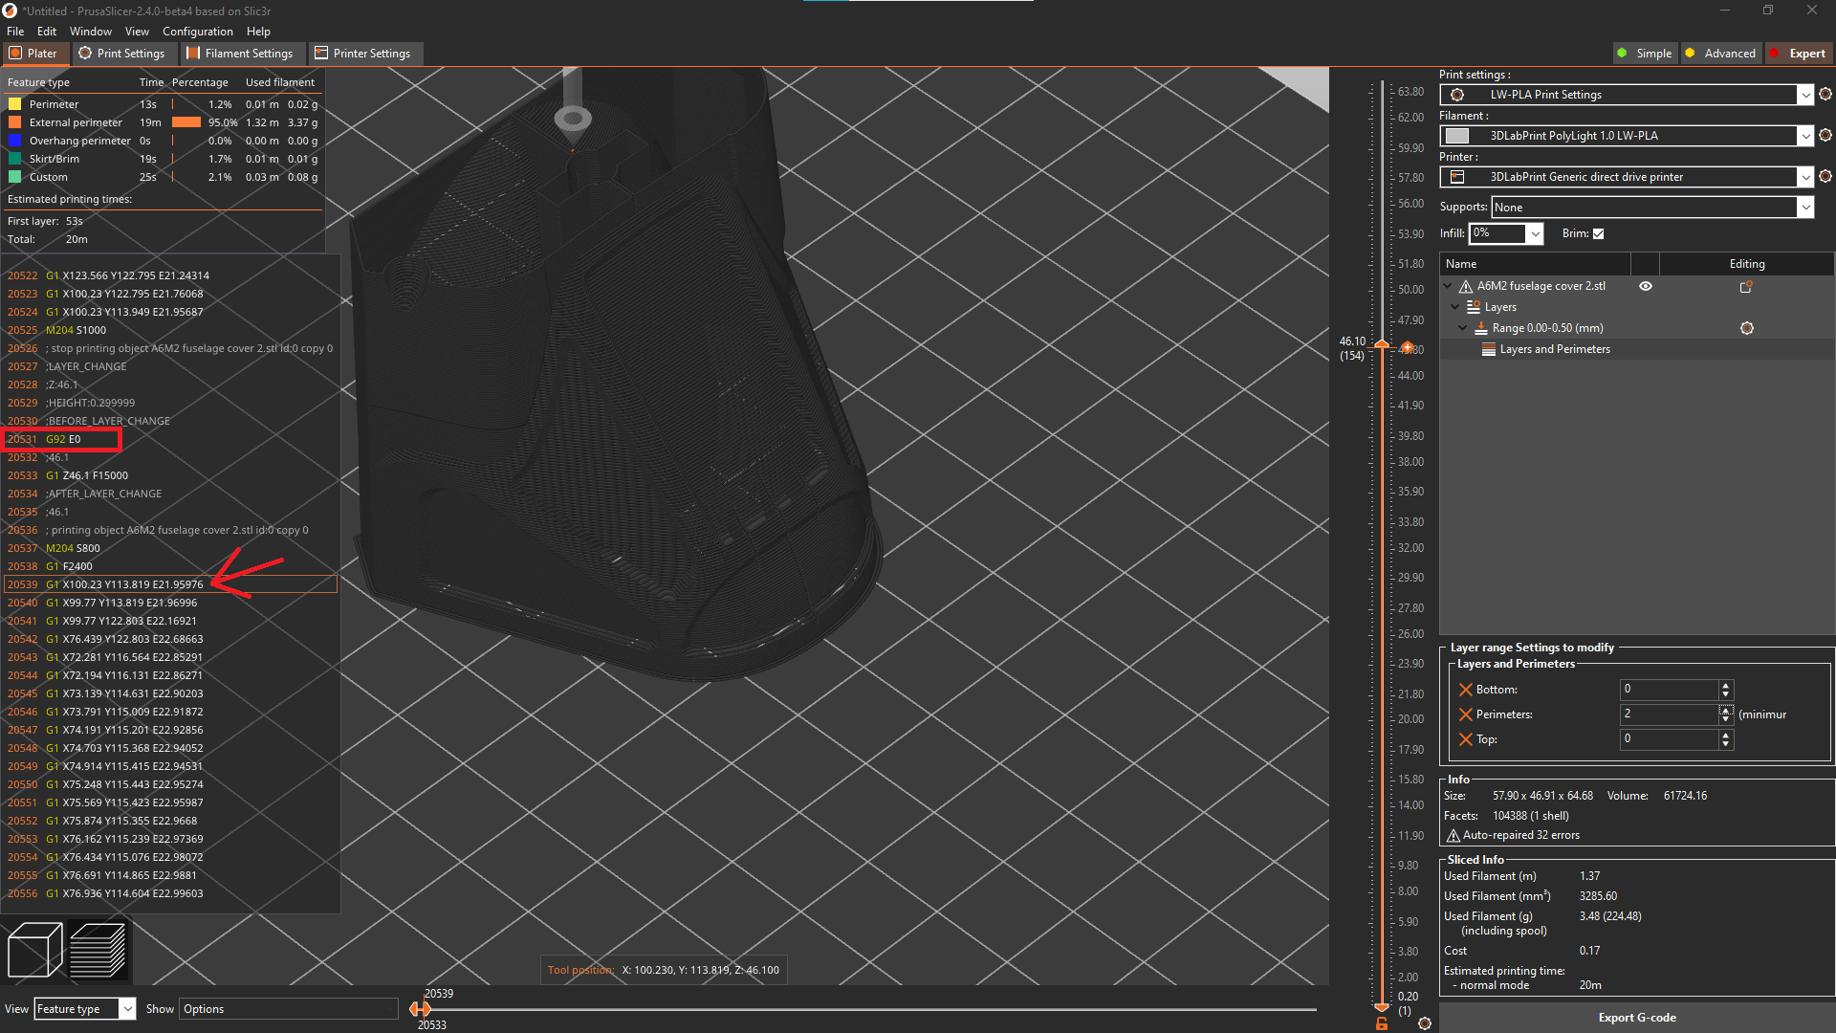Increase Perimeters with the up stepper arrow
The height and width of the screenshot is (1033, 1836).
point(1726,710)
